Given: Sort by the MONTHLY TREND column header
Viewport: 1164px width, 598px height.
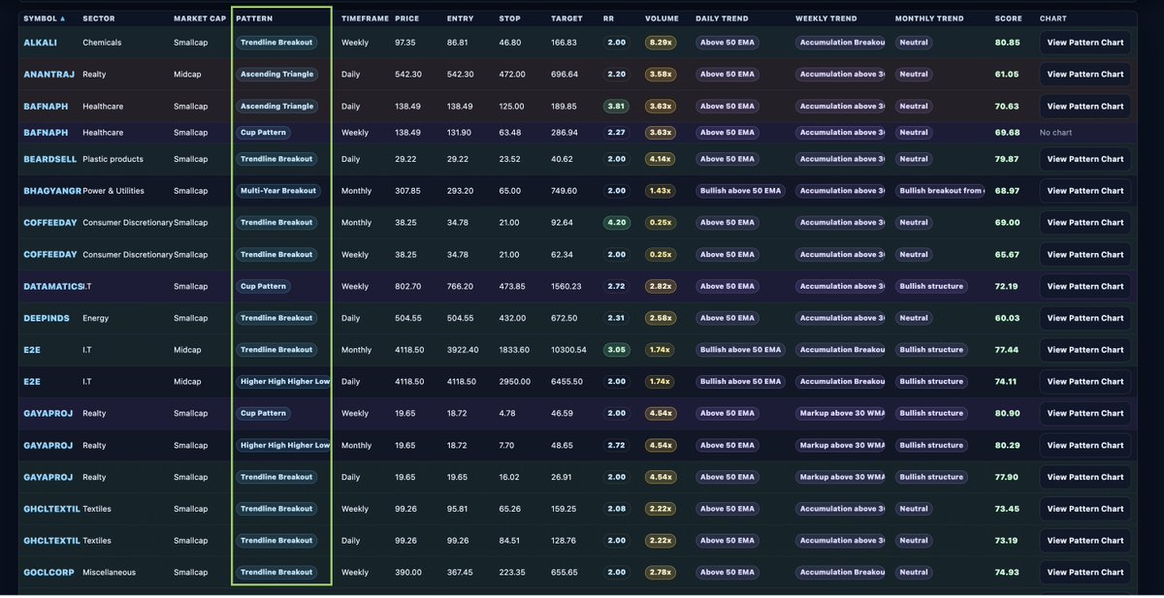Looking at the screenshot, I should tap(929, 18).
